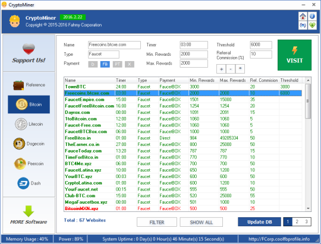
Task: Select the Club-BTC.com row
Action: tap(183, 196)
